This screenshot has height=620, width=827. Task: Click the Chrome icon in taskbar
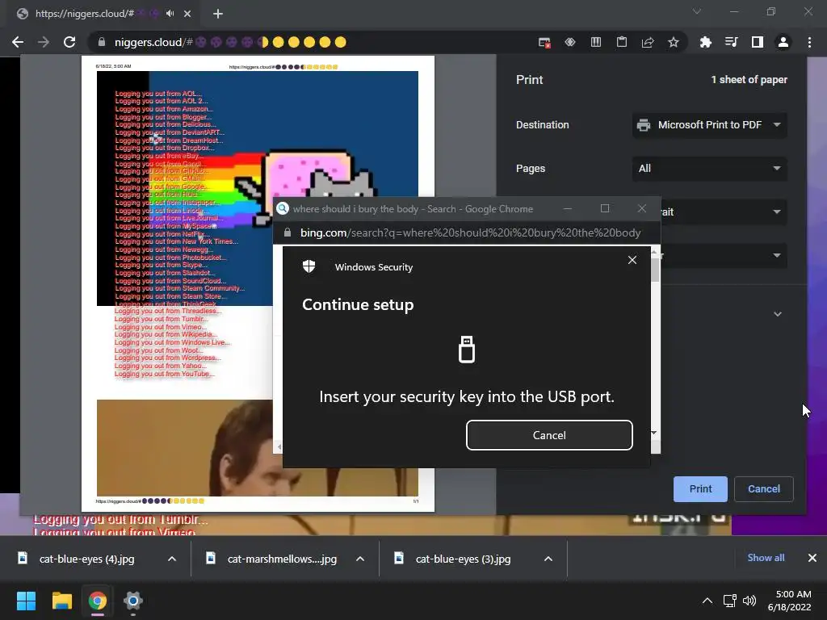98,601
